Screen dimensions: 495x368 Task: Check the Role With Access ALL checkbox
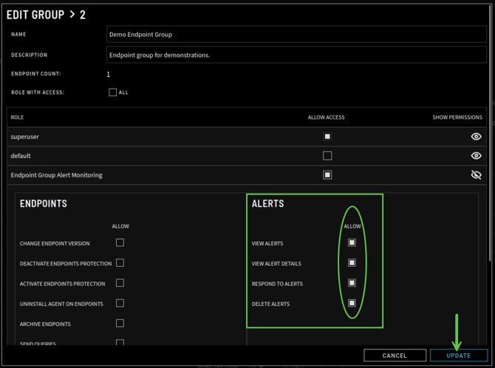pyautogui.click(x=112, y=92)
